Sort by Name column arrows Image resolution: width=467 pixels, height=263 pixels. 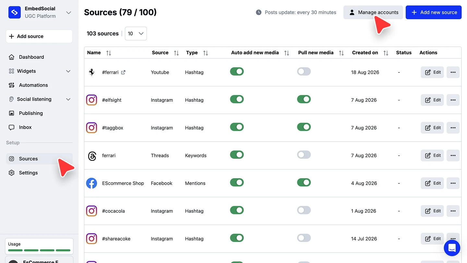[109, 53]
